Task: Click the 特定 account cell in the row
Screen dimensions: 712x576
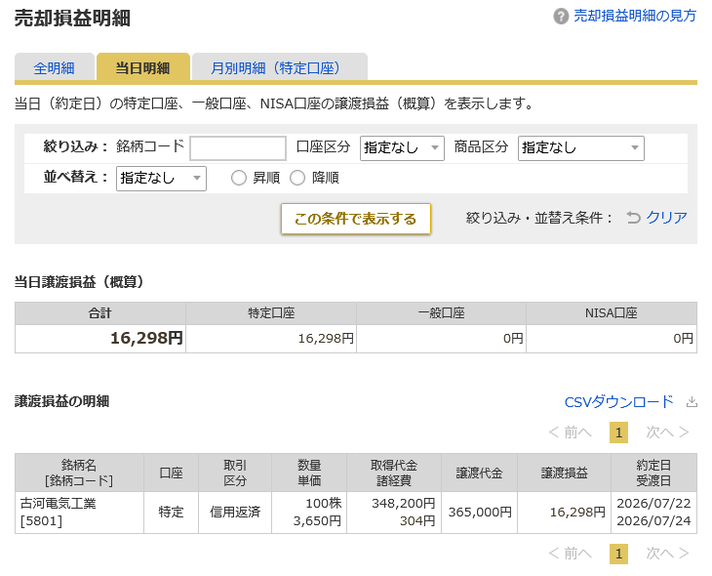Action: pos(172,513)
